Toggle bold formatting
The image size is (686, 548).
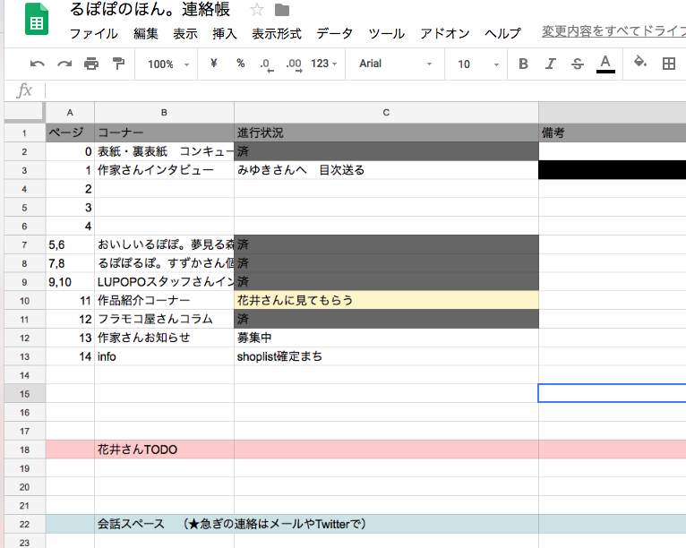tap(523, 64)
